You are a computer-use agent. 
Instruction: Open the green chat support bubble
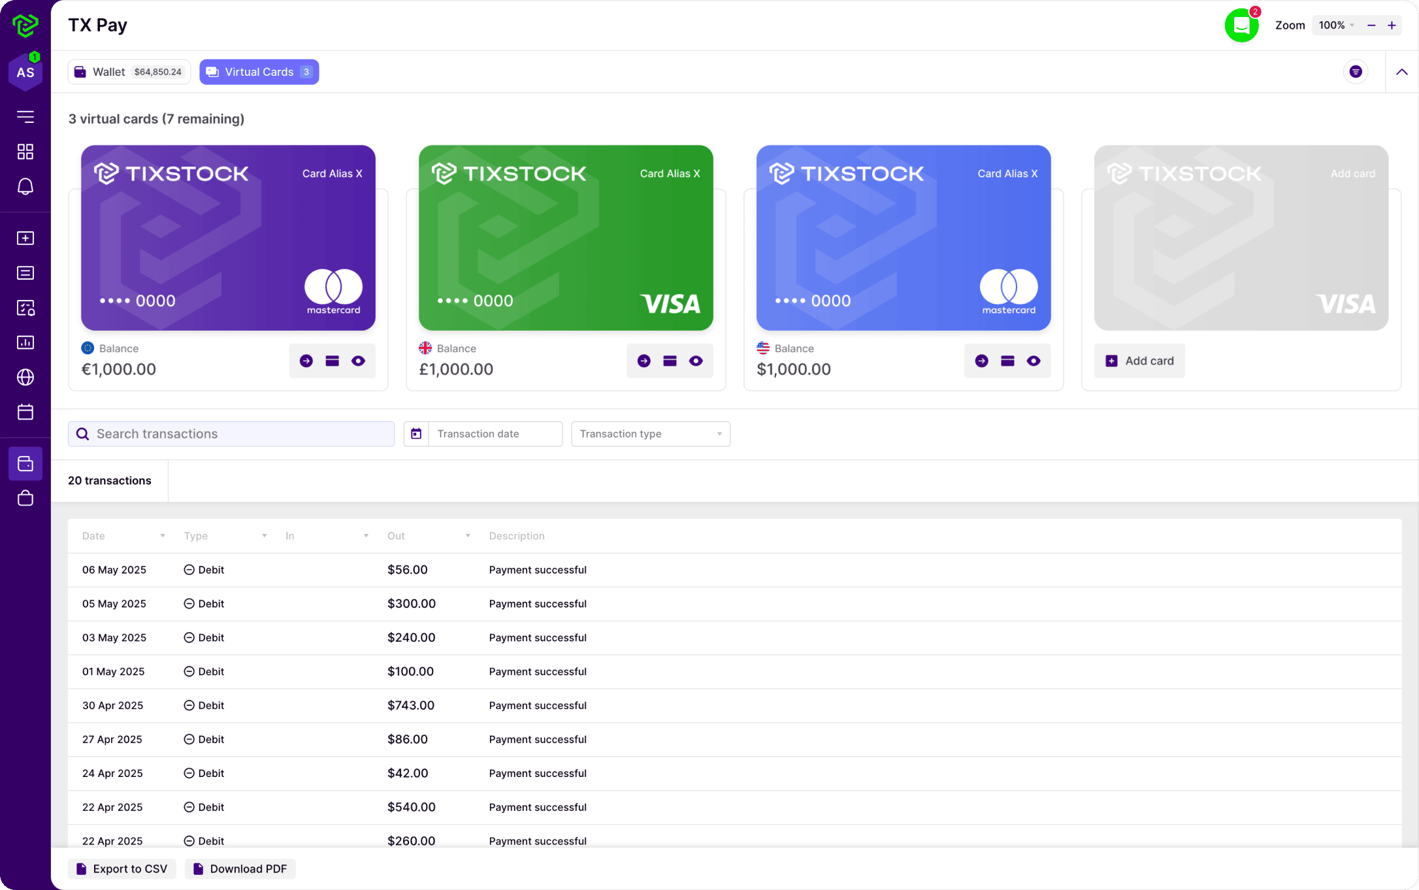click(x=1241, y=25)
